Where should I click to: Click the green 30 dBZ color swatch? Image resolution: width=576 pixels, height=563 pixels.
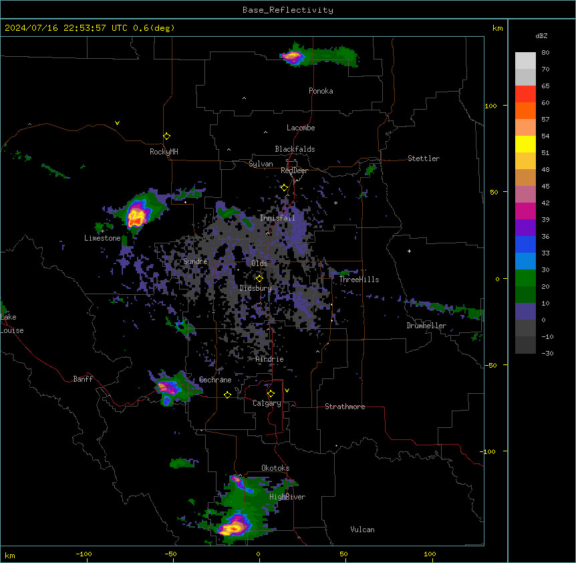coord(525,278)
